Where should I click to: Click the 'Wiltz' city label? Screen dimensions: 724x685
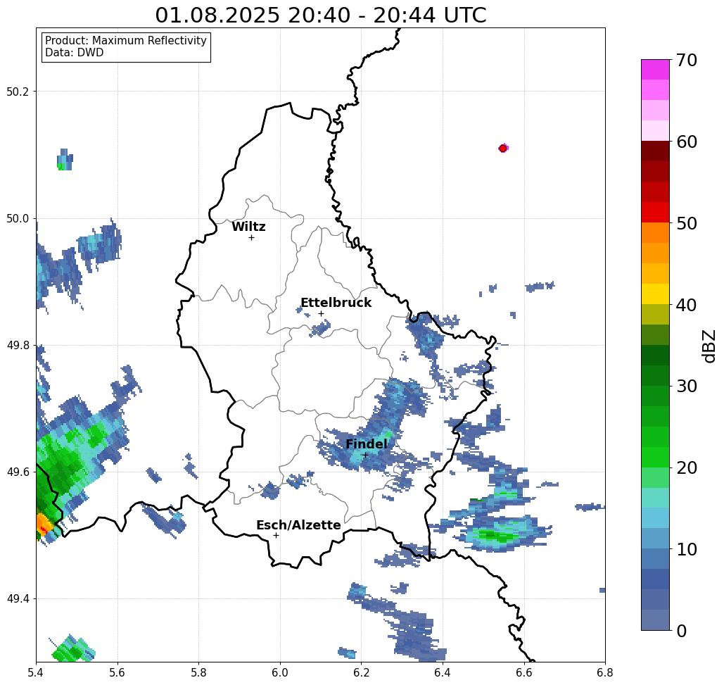pyautogui.click(x=248, y=226)
